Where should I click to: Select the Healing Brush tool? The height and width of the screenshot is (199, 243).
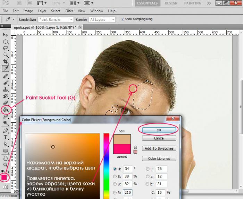point(6,76)
